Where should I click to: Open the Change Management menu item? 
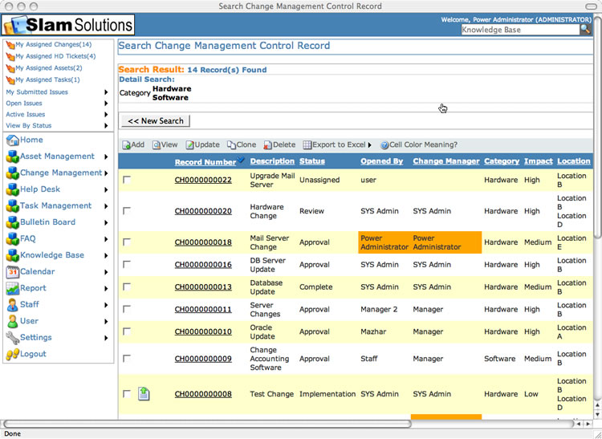(x=61, y=173)
